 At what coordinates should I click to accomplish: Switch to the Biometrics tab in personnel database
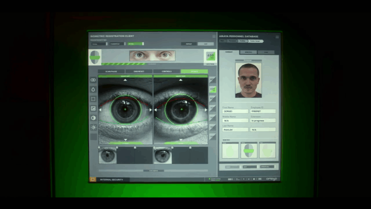point(248,52)
